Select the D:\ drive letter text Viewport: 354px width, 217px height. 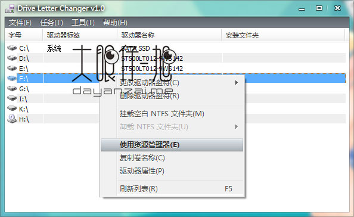point(24,58)
